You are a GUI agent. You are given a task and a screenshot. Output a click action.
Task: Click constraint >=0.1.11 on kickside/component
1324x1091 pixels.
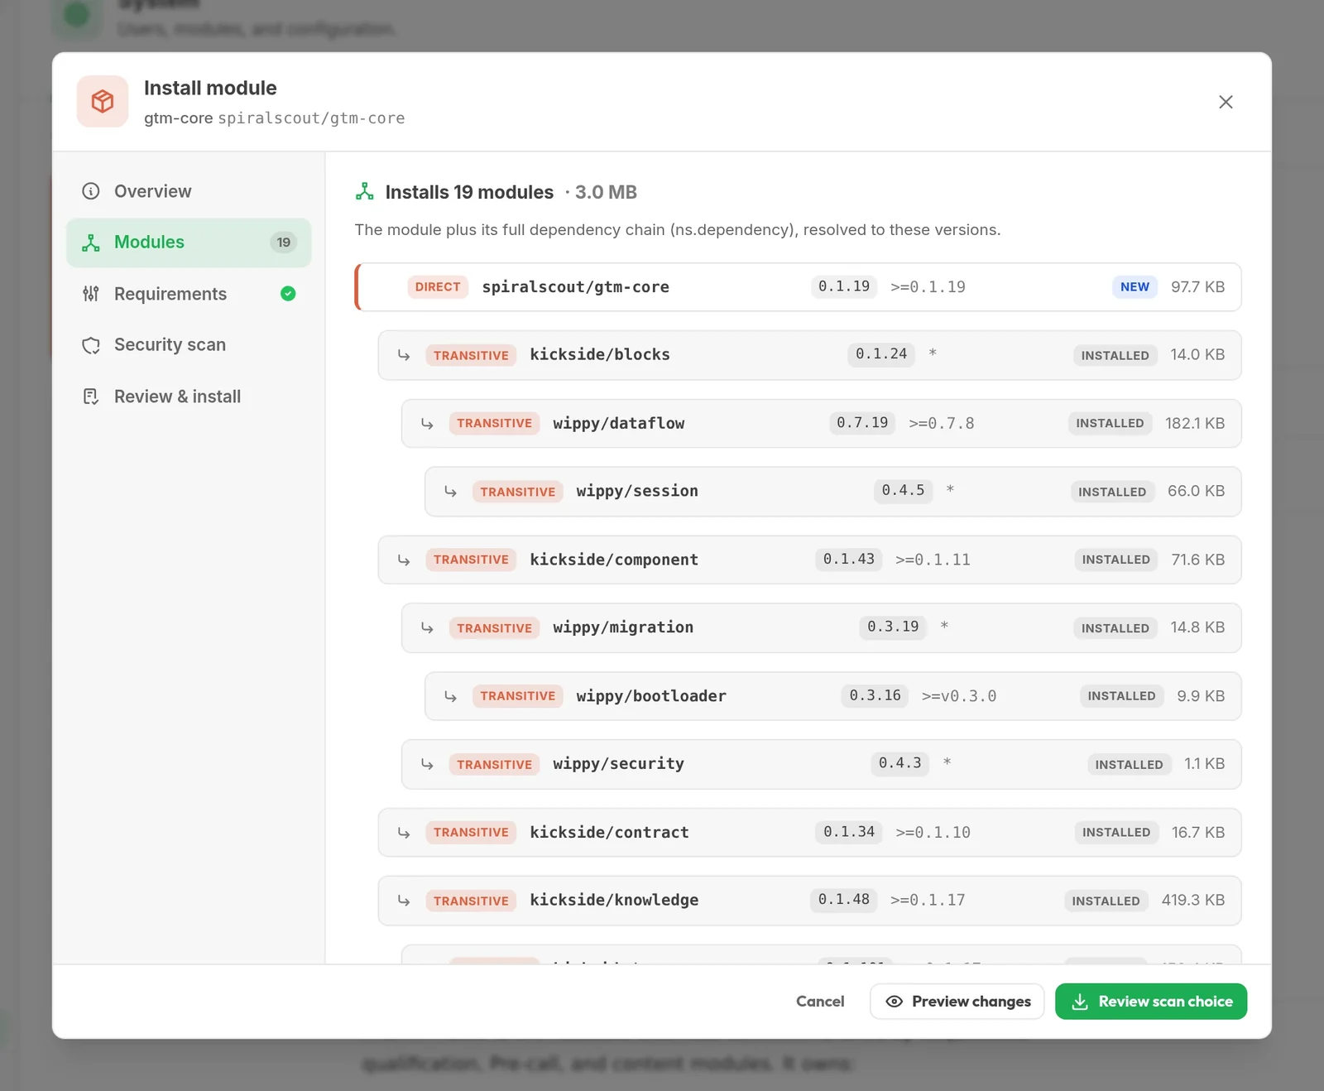click(x=933, y=560)
